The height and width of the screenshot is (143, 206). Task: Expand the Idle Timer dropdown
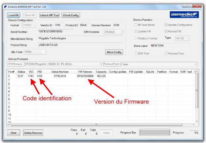(35, 52)
